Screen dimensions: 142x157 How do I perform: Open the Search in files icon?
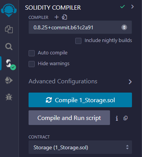[x=9, y=46]
